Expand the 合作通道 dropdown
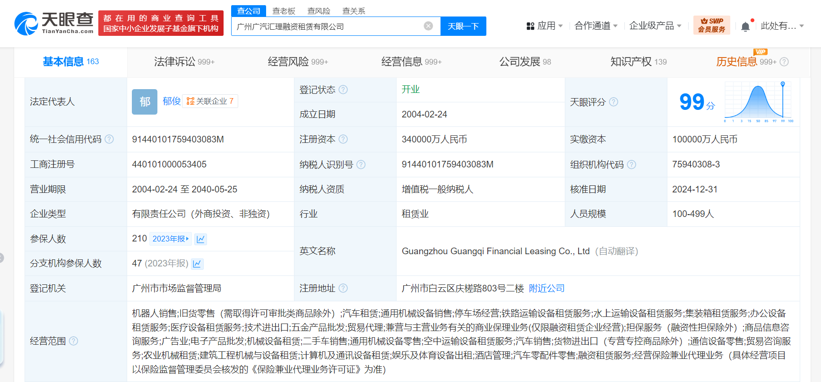This screenshot has height=382, width=821. tap(596, 26)
